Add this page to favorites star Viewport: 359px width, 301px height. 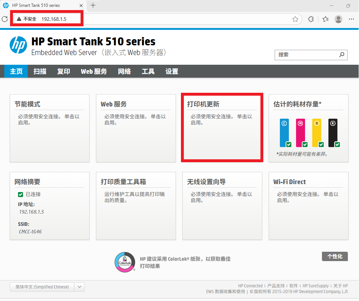(x=295, y=19)
